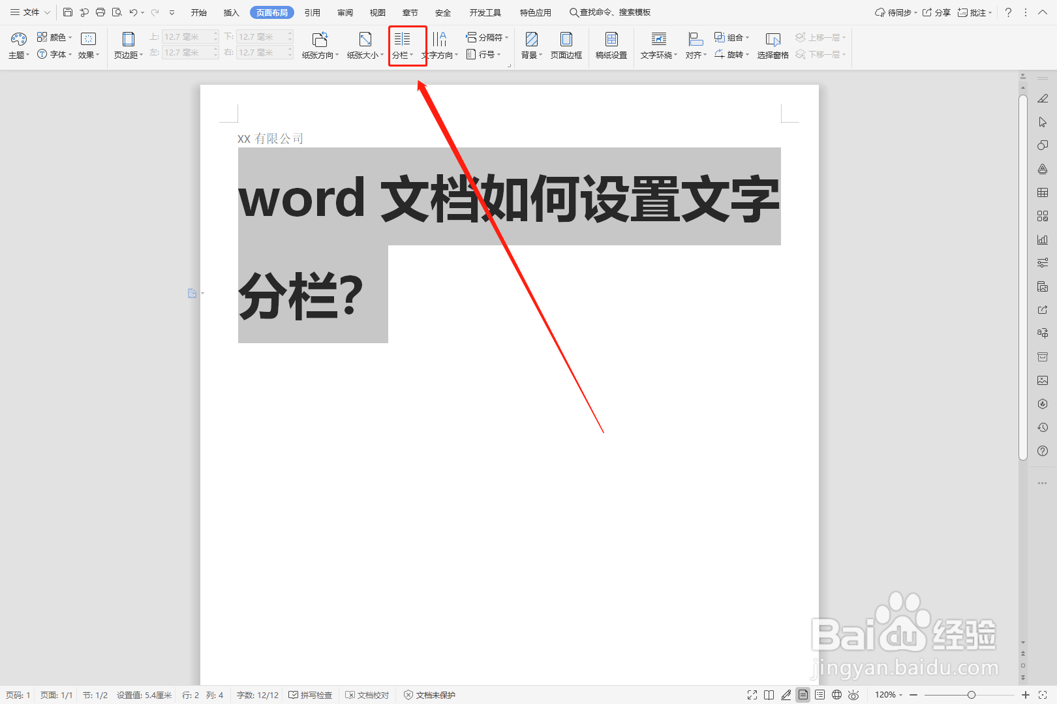Select the 页面边框 page border icon
The height and width of the screenshot is (704, 1057).
[x=566, y=46]
